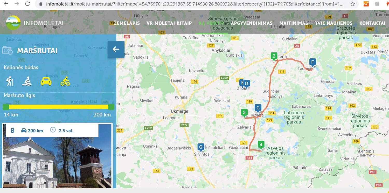Click the '2.5 val.' duration on route B
The width and height of the screenshot is (389, 193).
click(66, 130)
